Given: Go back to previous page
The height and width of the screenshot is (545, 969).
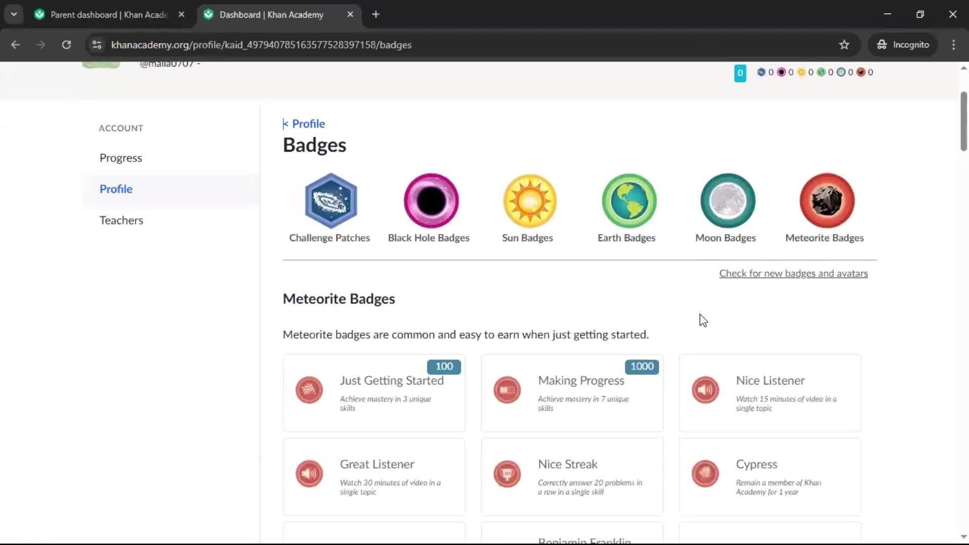Looking at the screenshot, I should (x=16, y=45).
